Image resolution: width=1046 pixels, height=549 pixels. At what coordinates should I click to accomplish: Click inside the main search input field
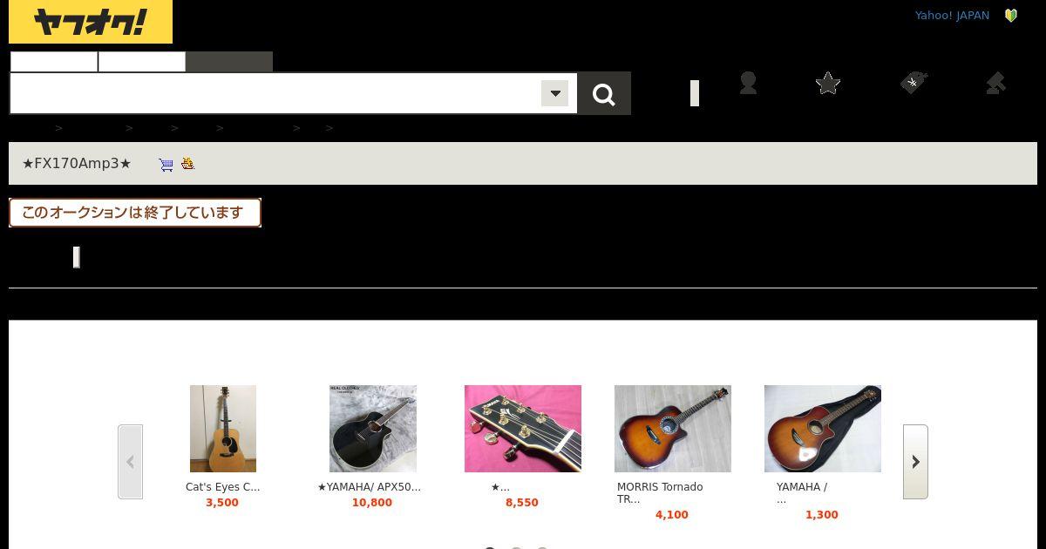point(275,93)
